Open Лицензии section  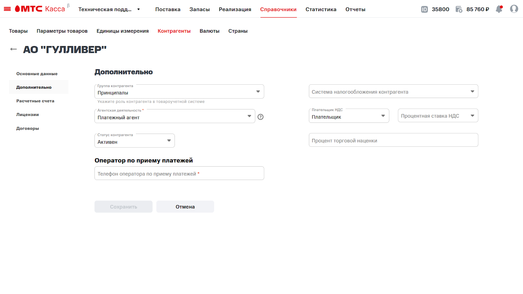point(27,115)
